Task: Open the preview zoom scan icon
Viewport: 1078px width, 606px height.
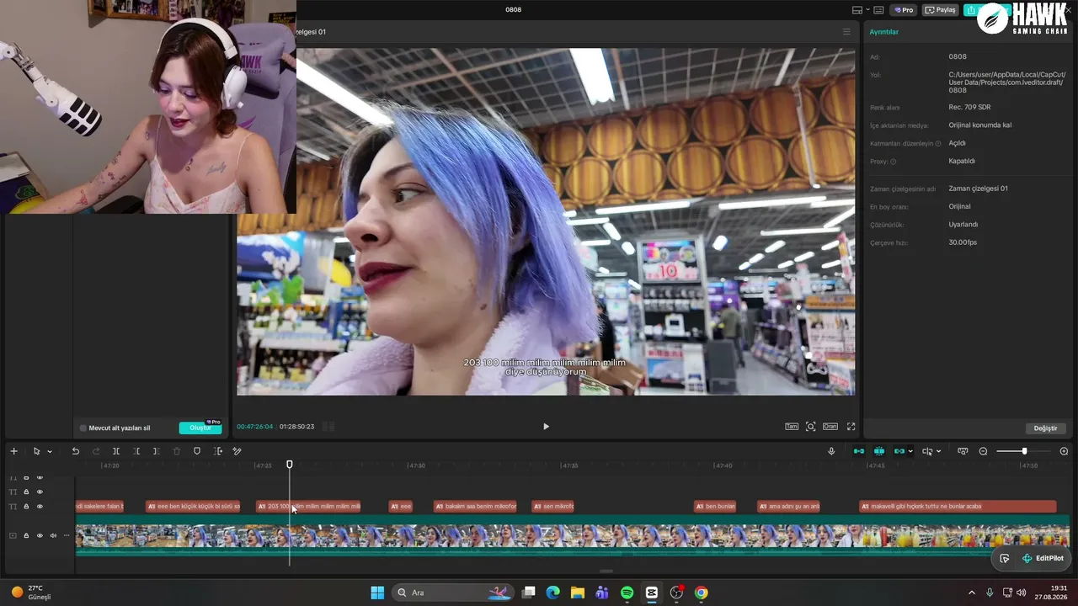Action: point(810,427)
